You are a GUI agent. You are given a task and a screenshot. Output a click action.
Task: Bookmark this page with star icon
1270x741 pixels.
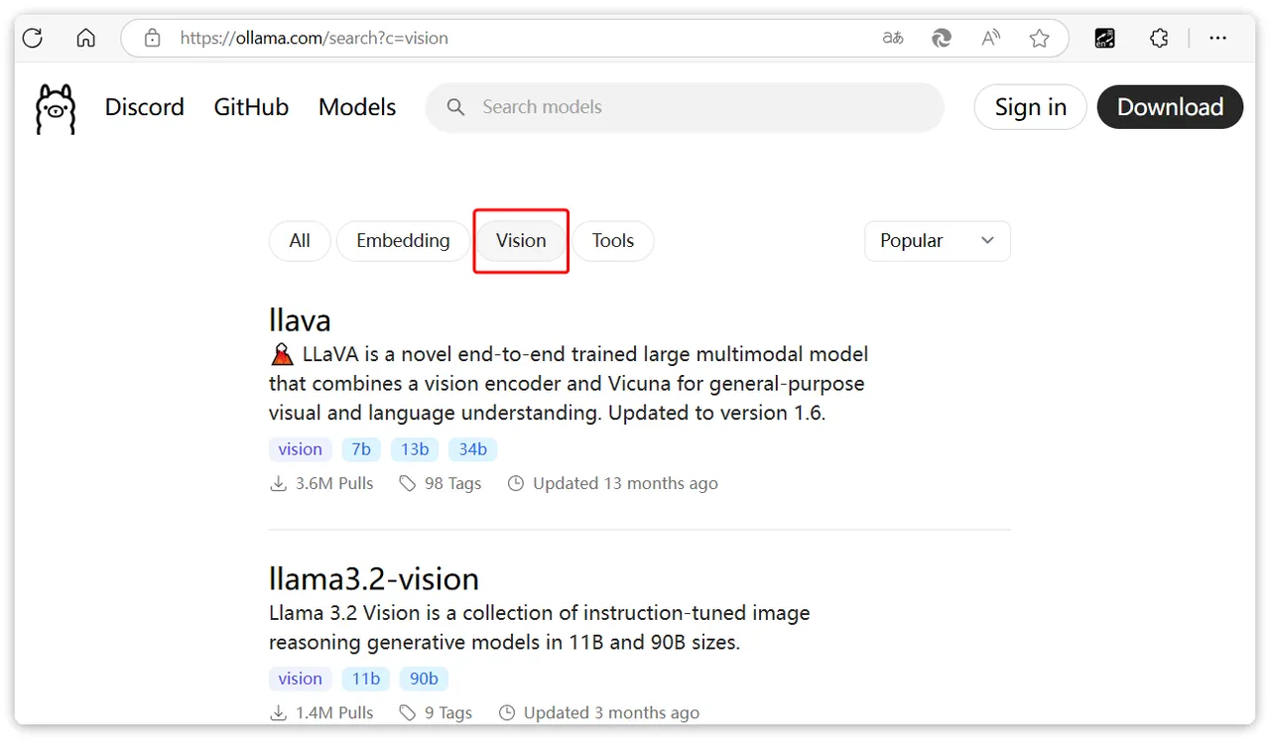pos(1039,39)
